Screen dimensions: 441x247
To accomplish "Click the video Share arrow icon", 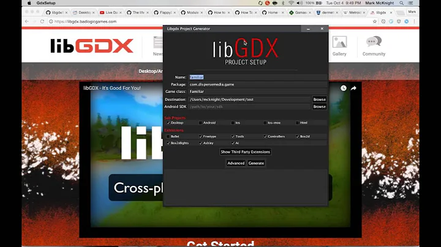I will point(353,88).
